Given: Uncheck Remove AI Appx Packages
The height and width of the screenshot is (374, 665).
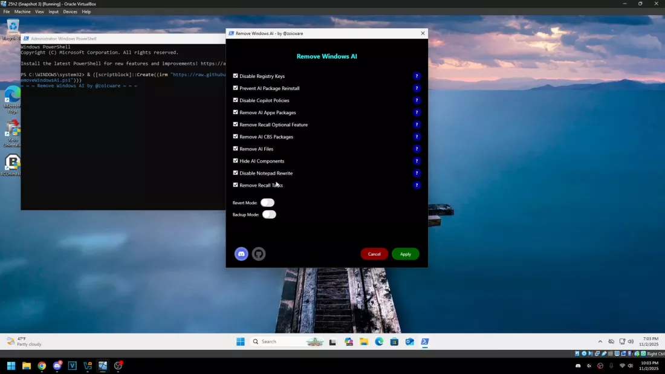Looking at the screenshot, I should [235, 112].
